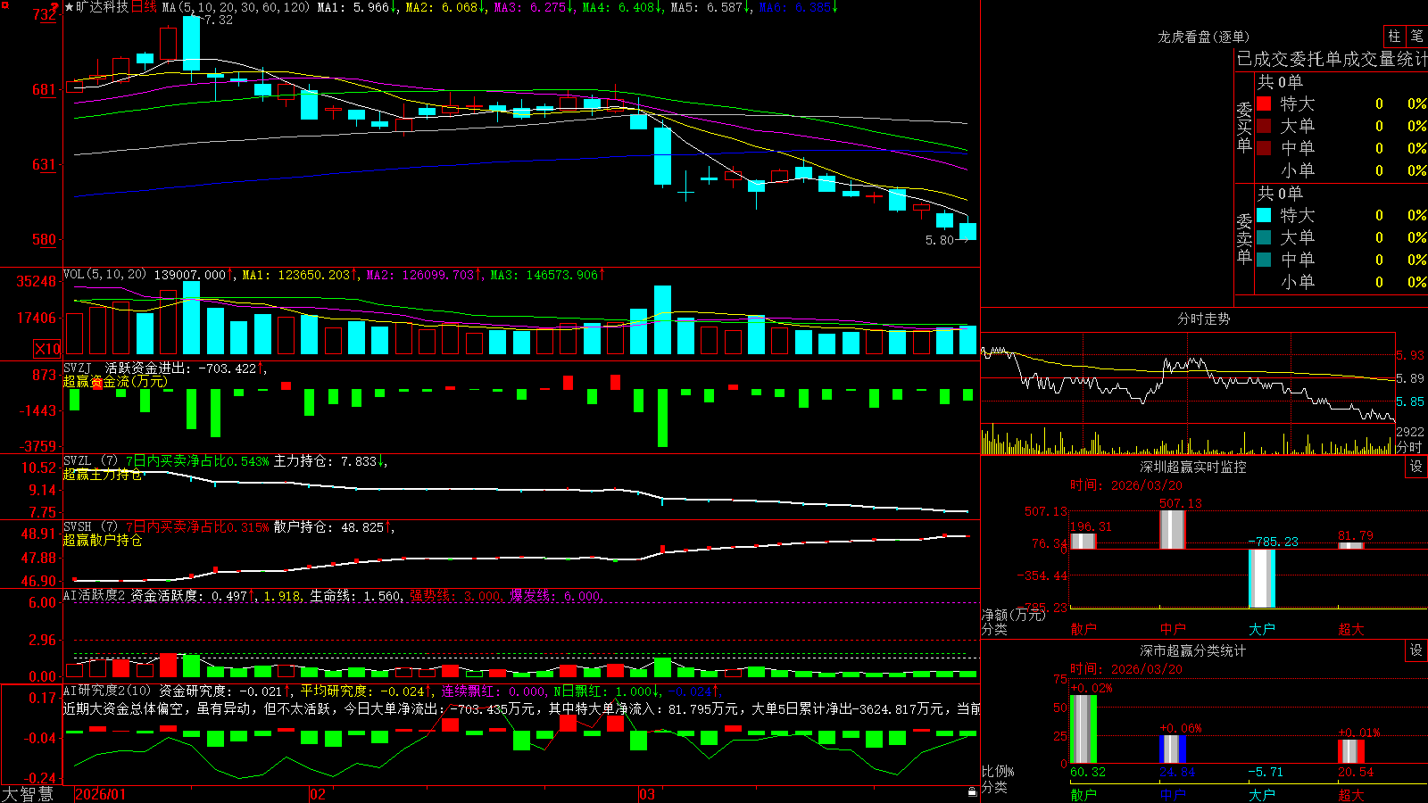
Task: Click the 超赢主力持仓 label
Action: click(x=103, y=474)
